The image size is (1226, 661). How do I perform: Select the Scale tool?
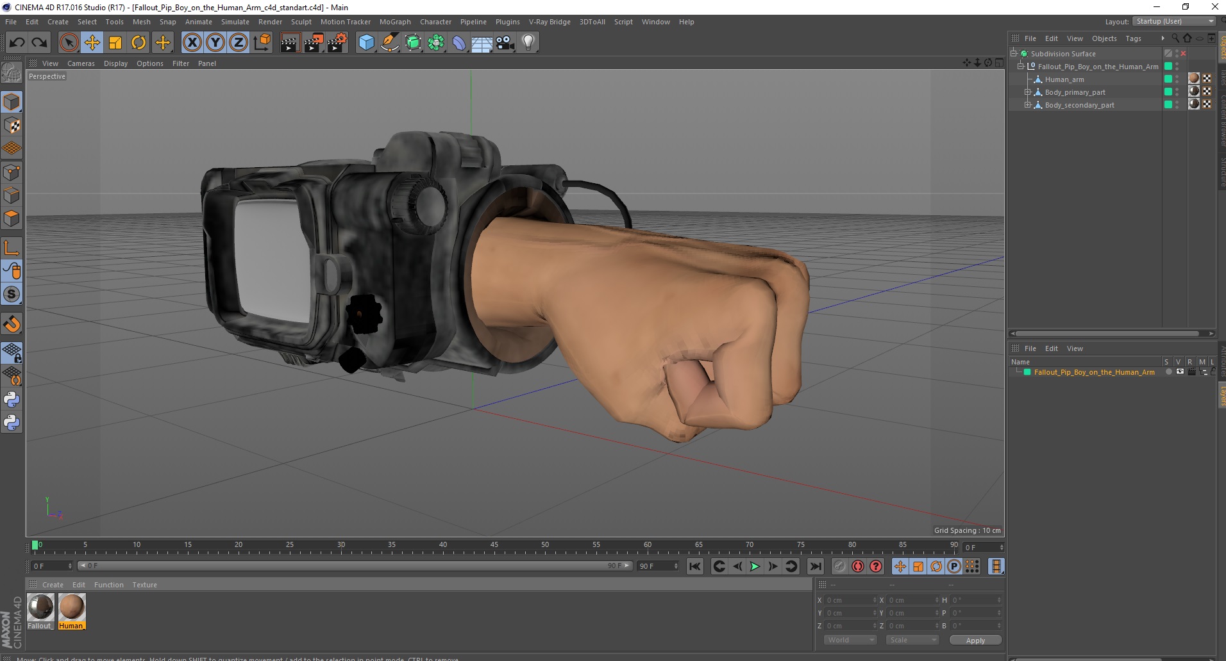[x=115, y=43]
